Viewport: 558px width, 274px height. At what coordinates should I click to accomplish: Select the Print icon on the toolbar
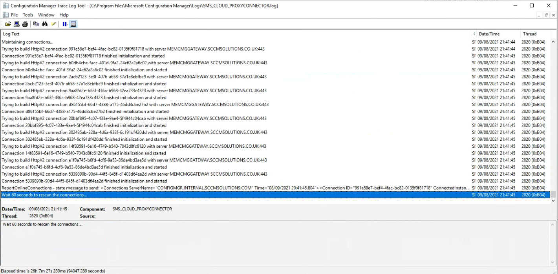pos(25,24)
